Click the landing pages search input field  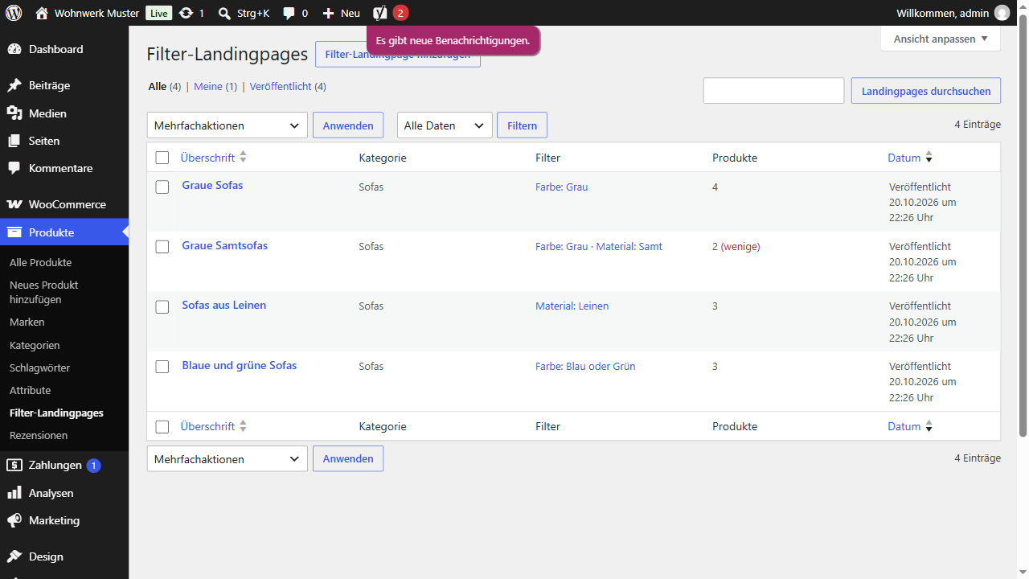[x=773, y=91]
